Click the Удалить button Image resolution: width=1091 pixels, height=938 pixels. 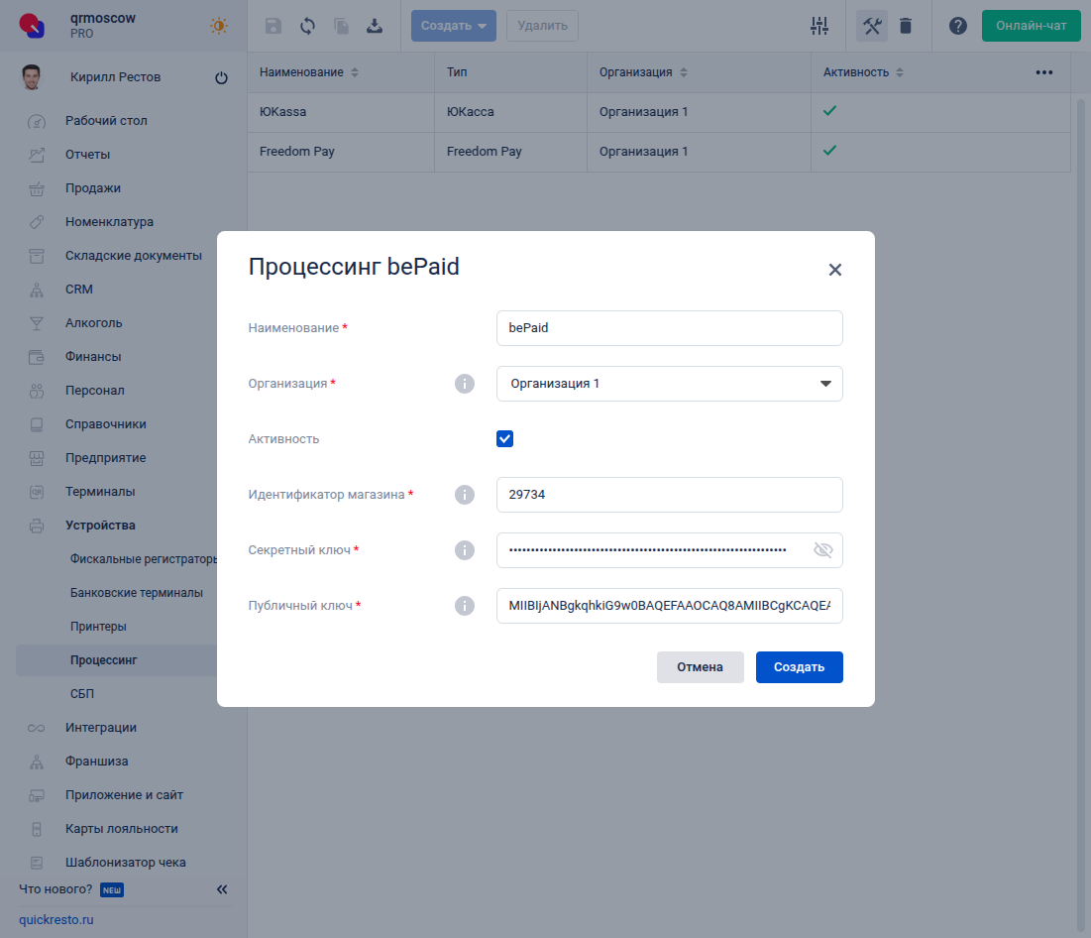(543, 26)
